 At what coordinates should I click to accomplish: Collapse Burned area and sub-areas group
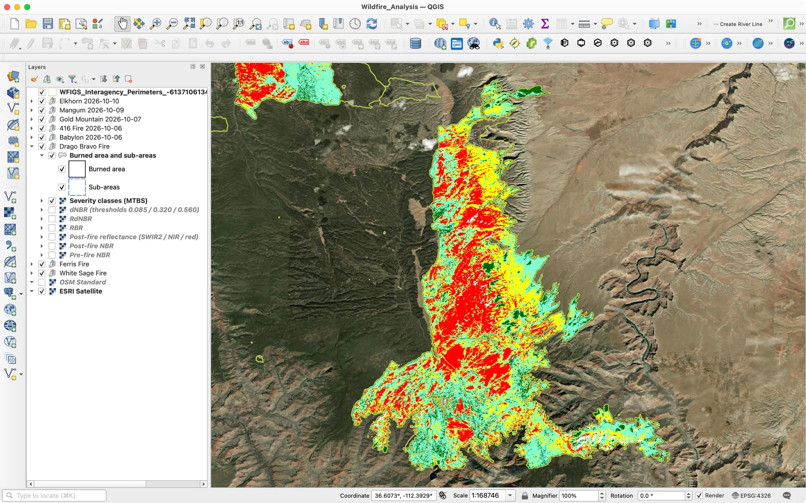coord(42,155)
